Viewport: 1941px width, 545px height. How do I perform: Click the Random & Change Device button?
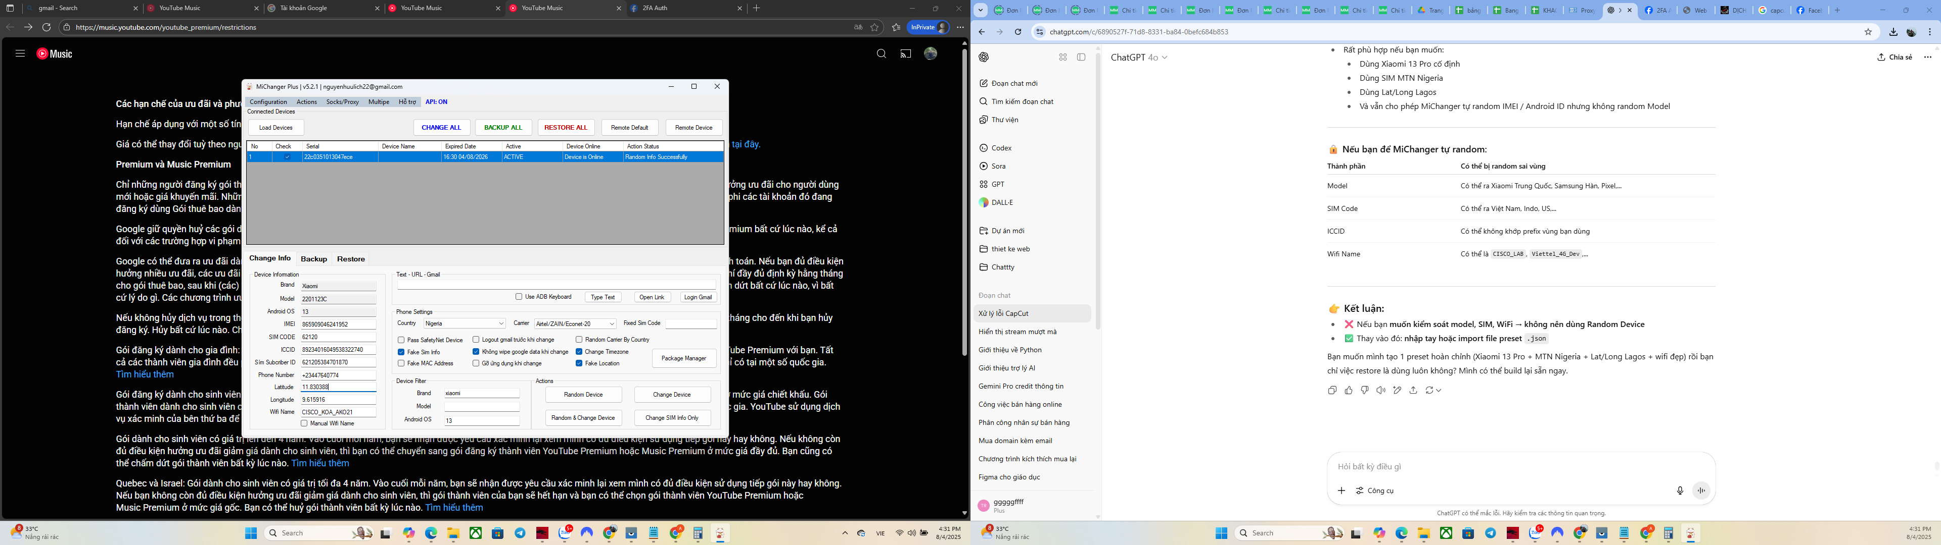pyautogui.click(x=583, y=418)
